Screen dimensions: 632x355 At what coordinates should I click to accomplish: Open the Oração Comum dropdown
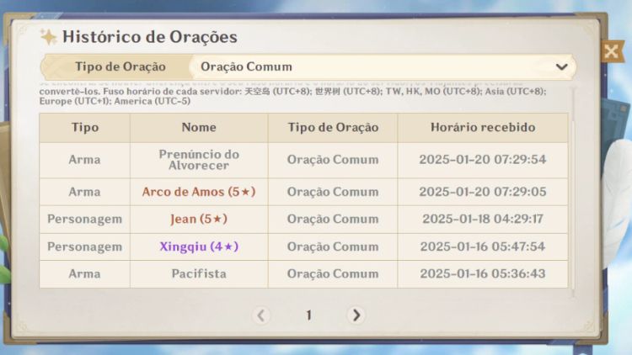(383, 66)
